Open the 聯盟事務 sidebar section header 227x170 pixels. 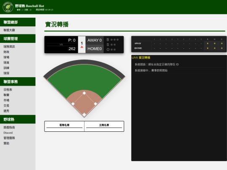18,82
